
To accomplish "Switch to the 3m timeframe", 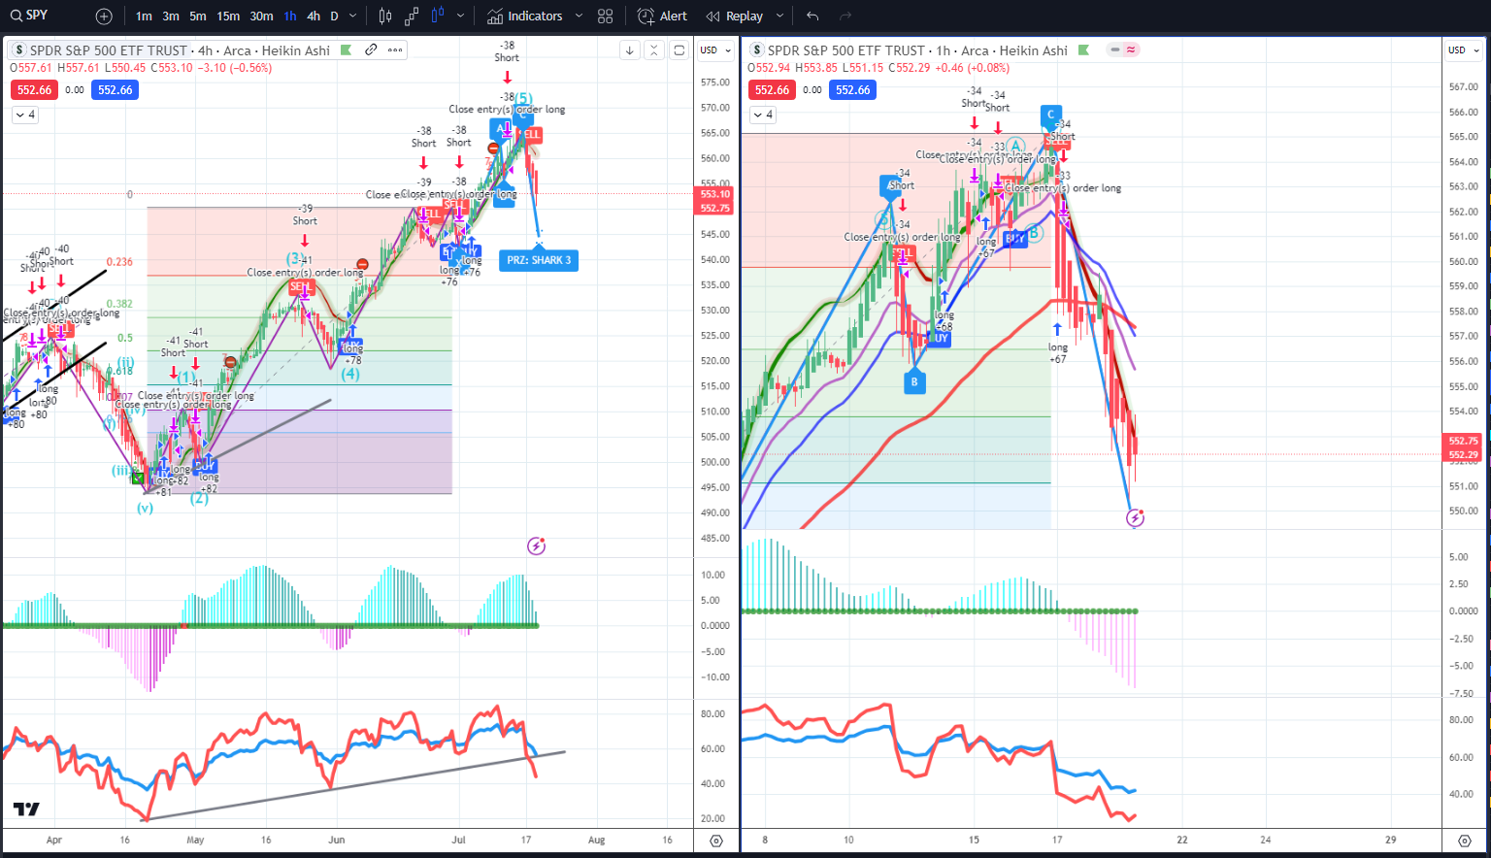I will [x=171, y=16].
